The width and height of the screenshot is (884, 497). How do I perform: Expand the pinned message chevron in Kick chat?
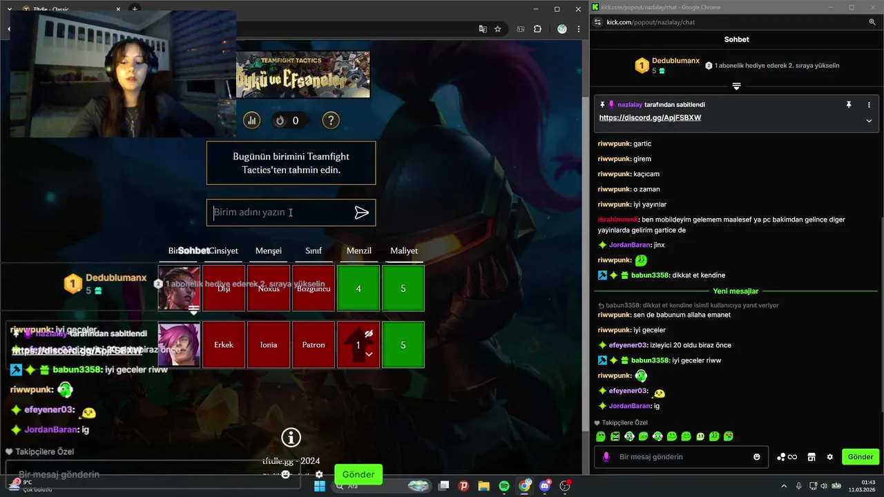869,121
